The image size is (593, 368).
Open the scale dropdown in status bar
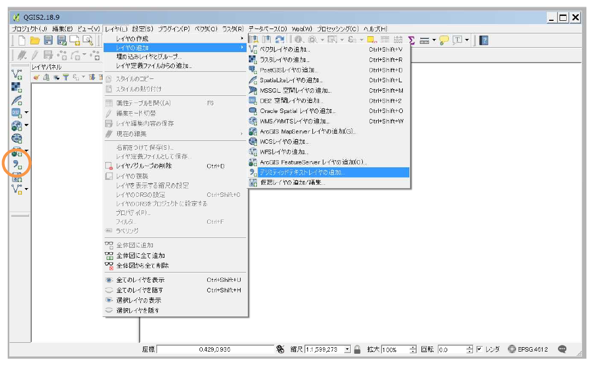point(347,349)
